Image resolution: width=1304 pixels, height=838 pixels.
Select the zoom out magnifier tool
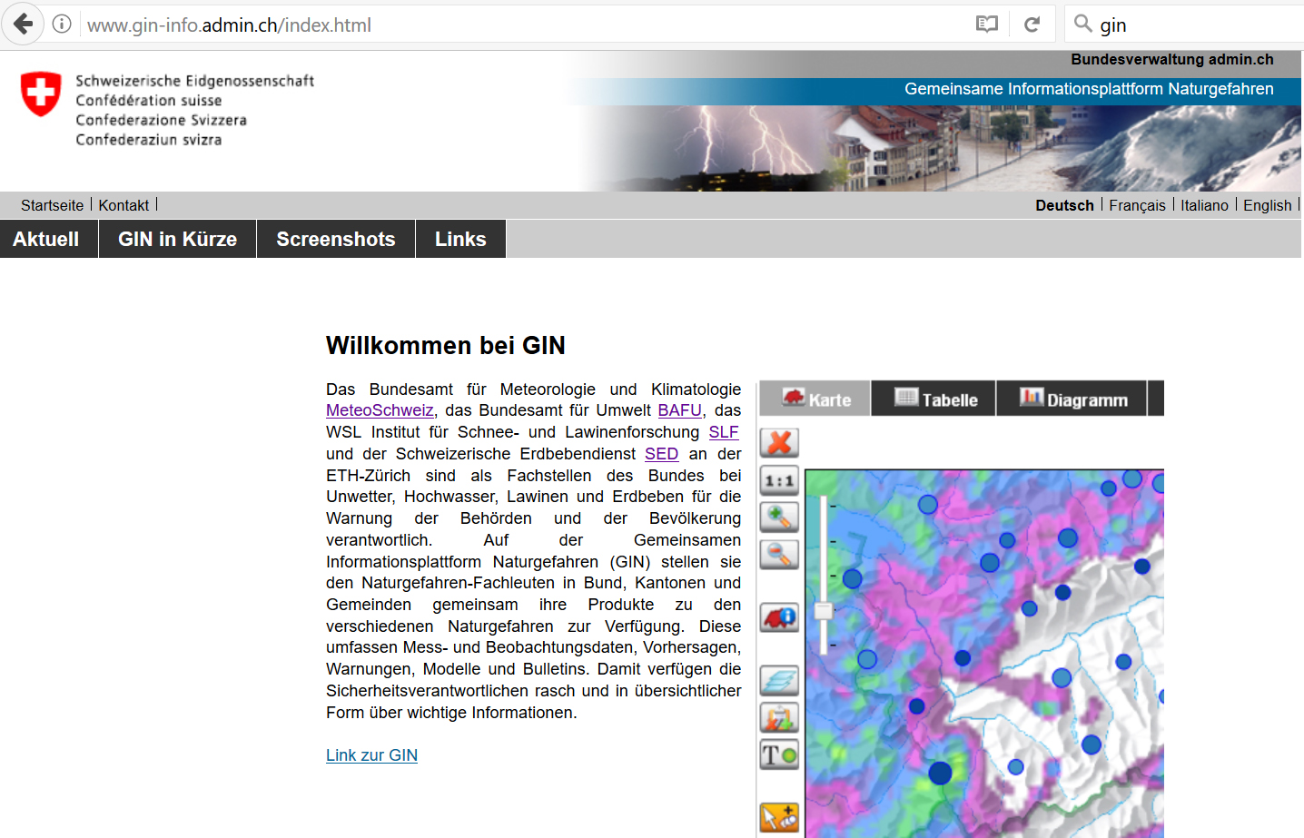779,554
